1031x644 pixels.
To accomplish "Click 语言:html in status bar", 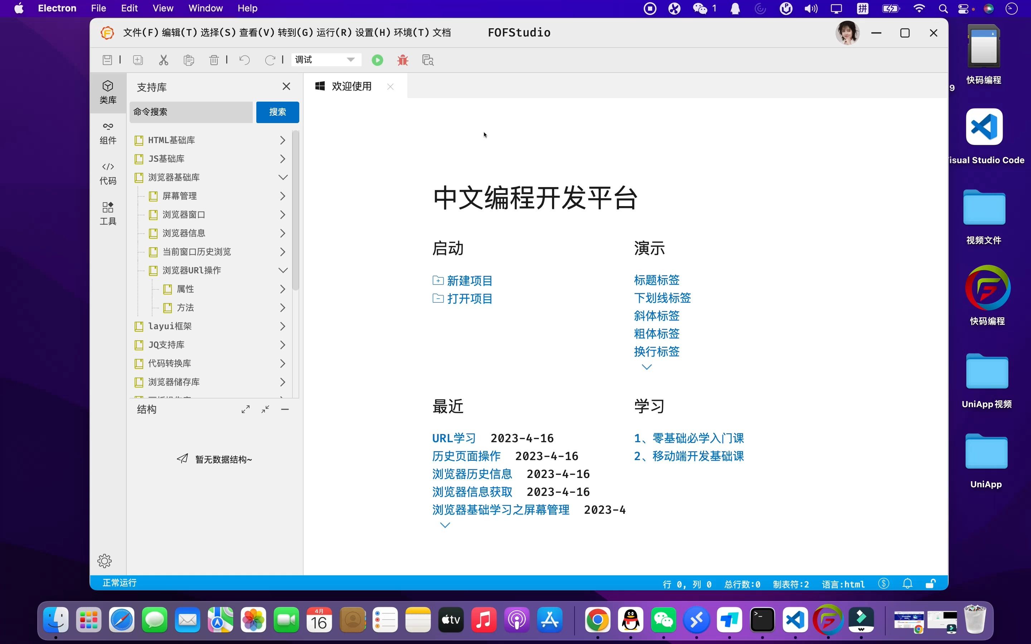I will click(x=843, y=584).
